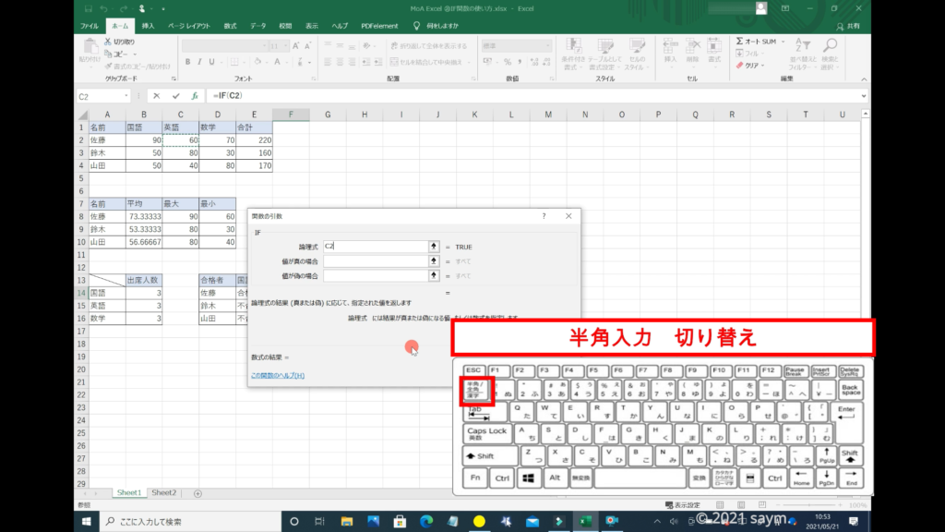Click the fx insert function icon
945x532 pixels.
pos(195,96)
